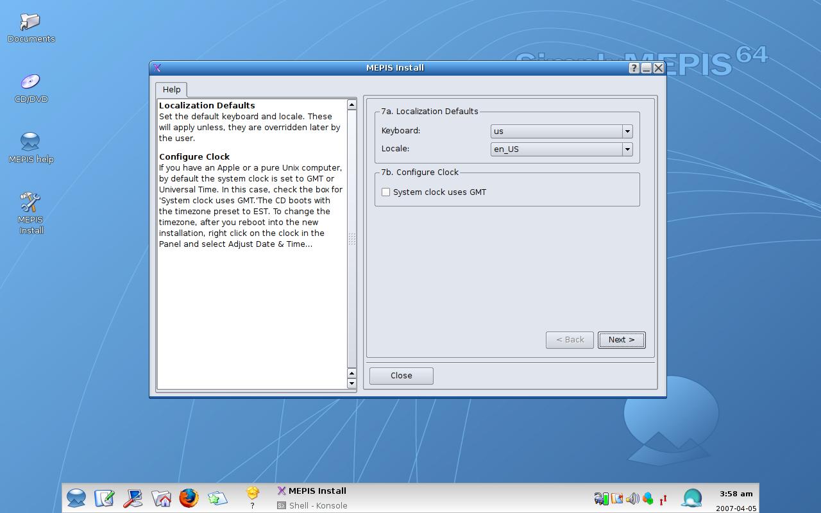
Task: Minimize the MEPIS Install window
Action: (x=646, y=68)
